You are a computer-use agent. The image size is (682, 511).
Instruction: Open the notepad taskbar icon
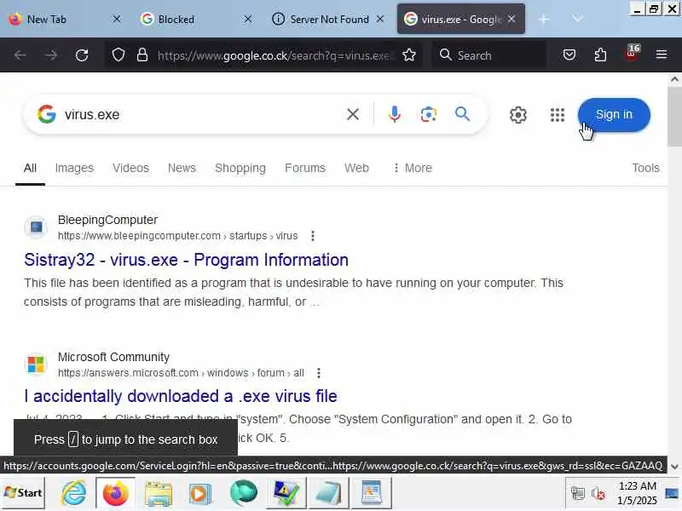(x=329, y=493)
